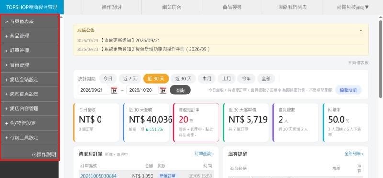Open 會員管理 in the sidebar
Viewport: 383px width, 178px height.
click(30, 65)
